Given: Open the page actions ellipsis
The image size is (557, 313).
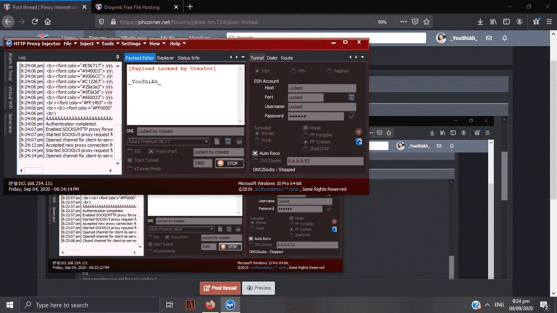Looking at the screenshot, I should [x=403, y=22].
